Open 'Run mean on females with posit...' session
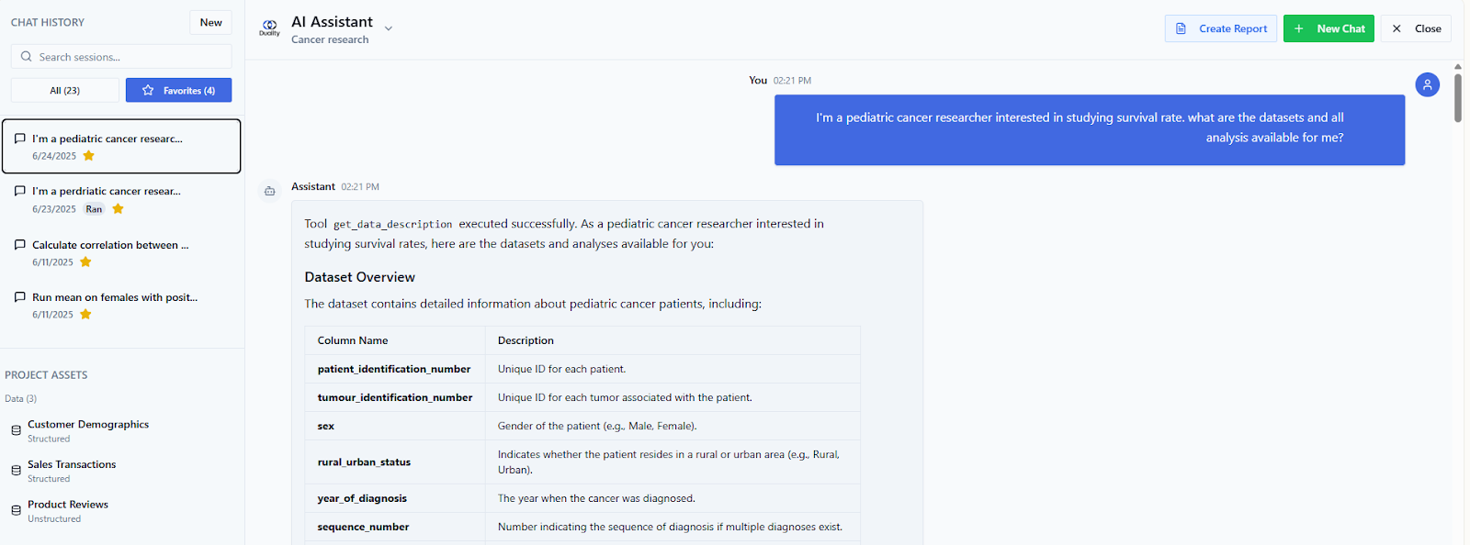This screenshot has height=545, width=1470. [121, 305]
